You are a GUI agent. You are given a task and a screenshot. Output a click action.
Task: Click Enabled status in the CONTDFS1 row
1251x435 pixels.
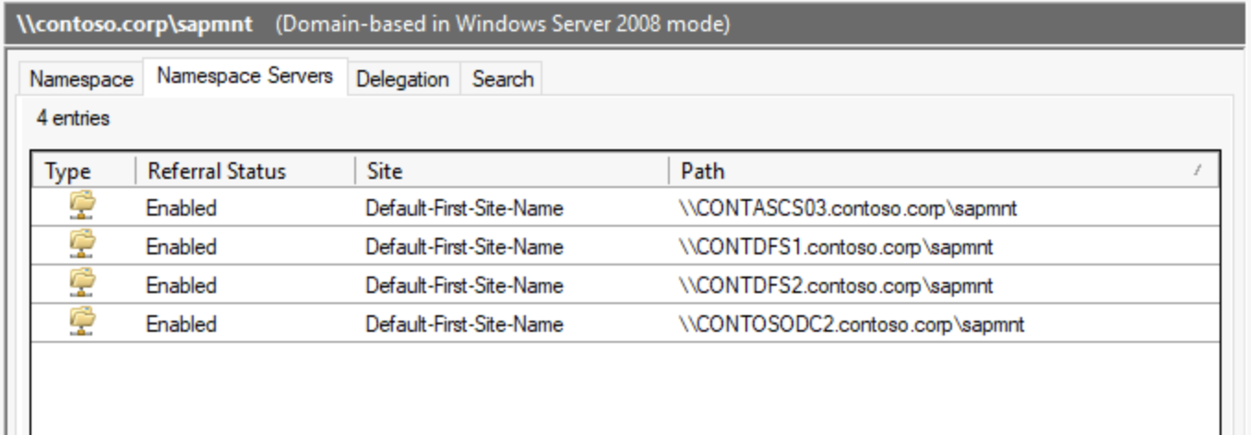click(x=181, y=248)
